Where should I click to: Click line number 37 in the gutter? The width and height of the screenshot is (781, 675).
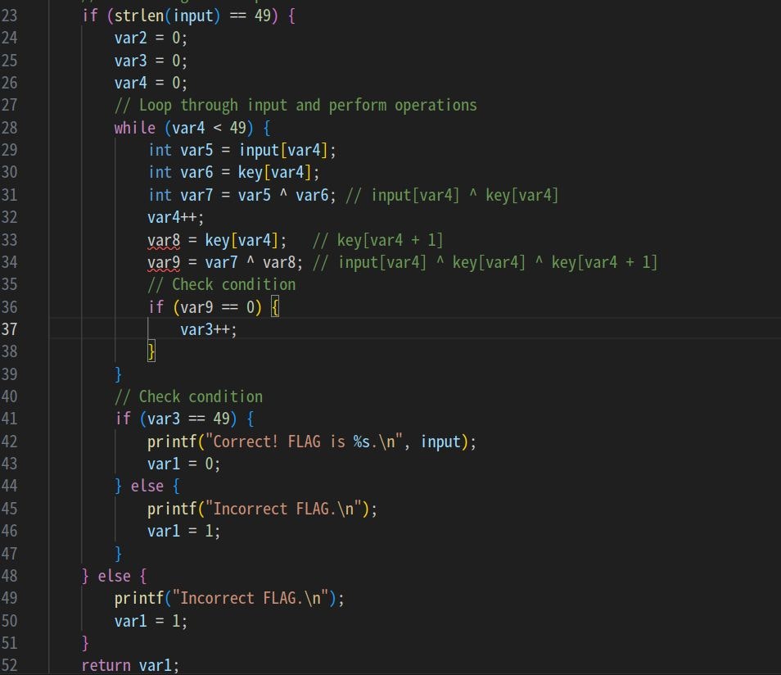9,329
